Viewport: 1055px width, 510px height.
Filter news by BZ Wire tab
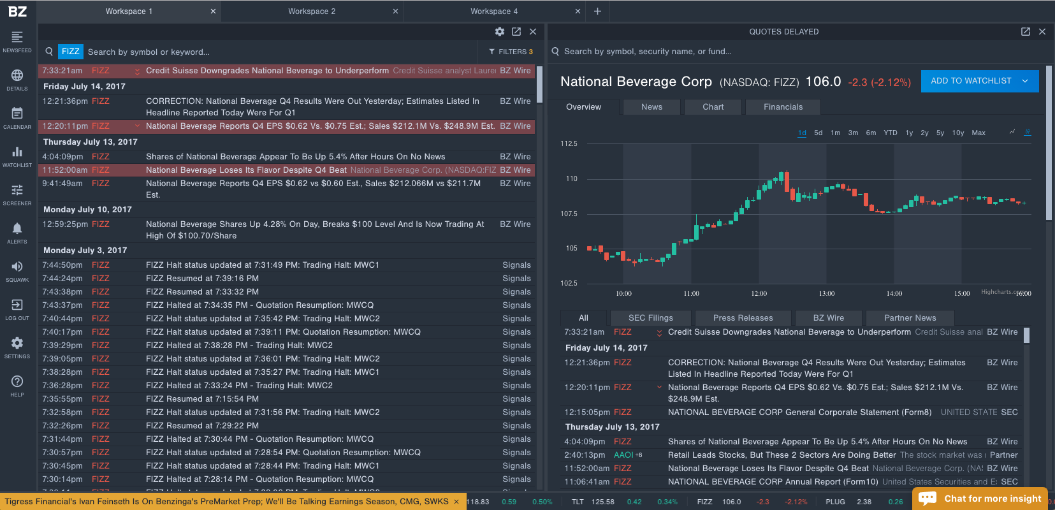pyautogui.click(x=828, y=318)
